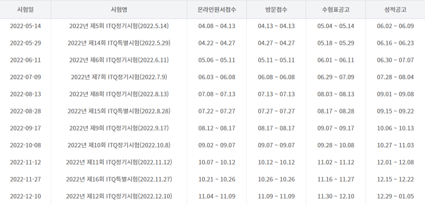
Task: Click the 시험일 column header
Action: (x=26, y=10)
